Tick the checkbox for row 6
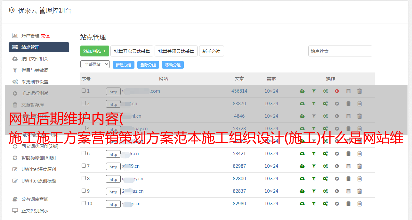The width and height of the screenshot is (412, 220). pyautogui.click(x=84, y=153)
